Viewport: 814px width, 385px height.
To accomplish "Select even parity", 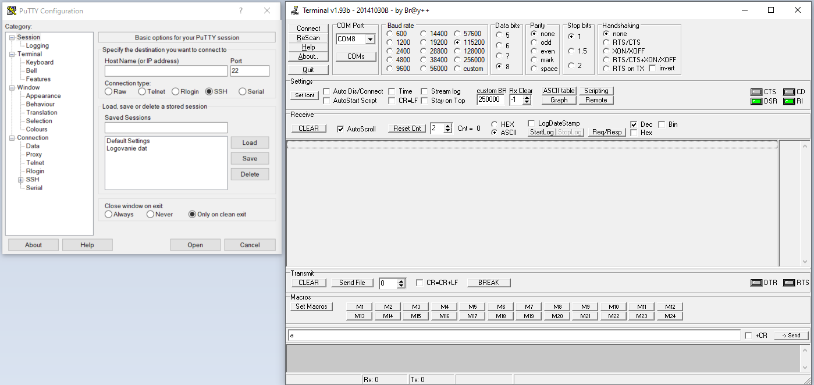I will coord(534,51).
